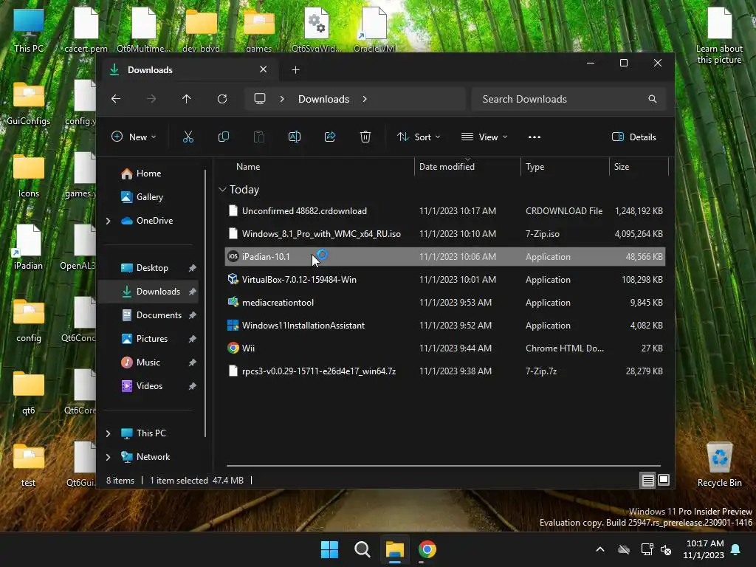Select the Downloads tab
The image size is (756, 567).
point(188,70)
